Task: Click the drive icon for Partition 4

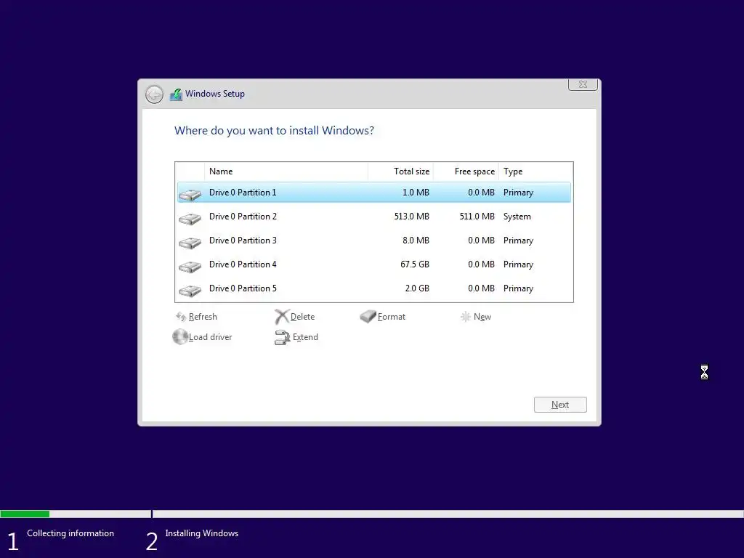Action: (x=190, y=267)
